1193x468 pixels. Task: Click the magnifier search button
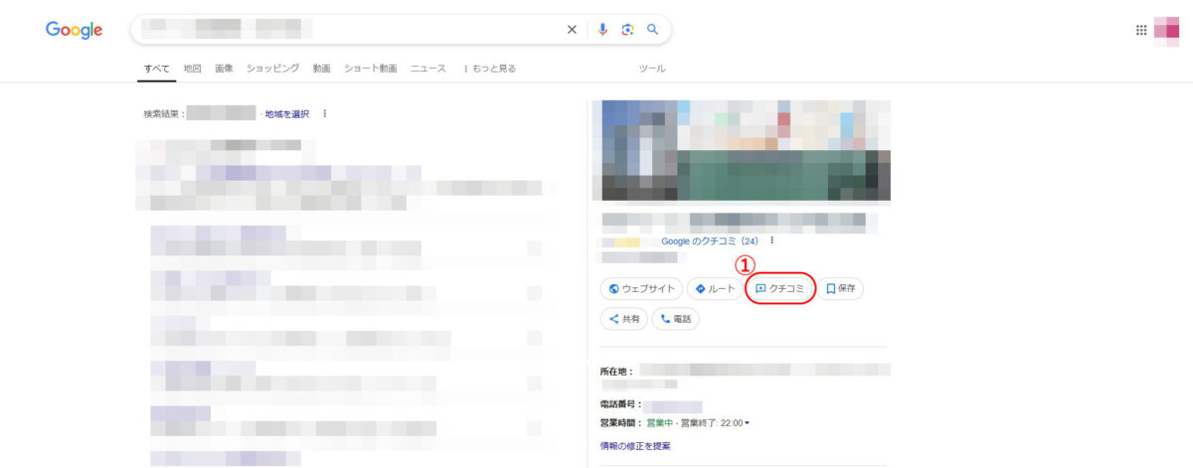[x=653, y=30]
